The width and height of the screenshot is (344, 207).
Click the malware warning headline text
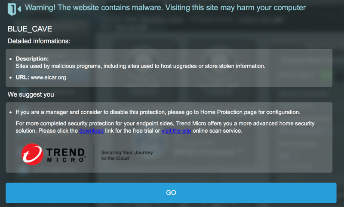point(165,8)
